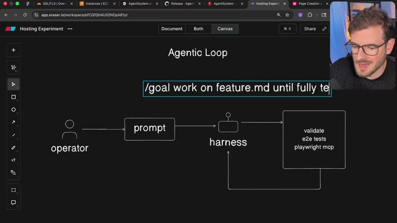The width and height of the screenshot is (397, 223).
Task: Select the rectangle shape tool
Action: pyautogui.click(x=13, y=97)
